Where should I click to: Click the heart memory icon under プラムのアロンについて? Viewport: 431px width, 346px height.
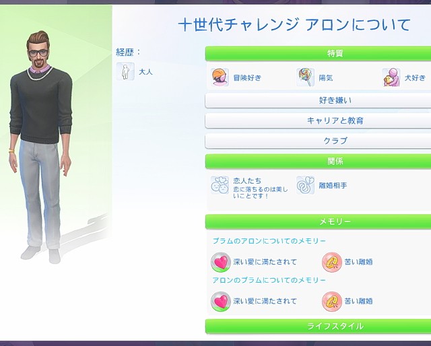[x=220, y=262]
